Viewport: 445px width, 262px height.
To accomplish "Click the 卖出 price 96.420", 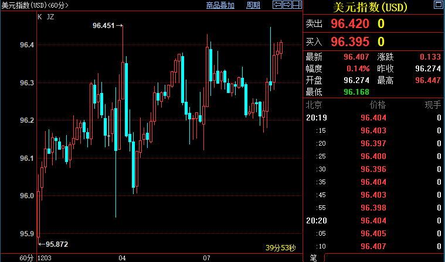I will tap(350, 24).
